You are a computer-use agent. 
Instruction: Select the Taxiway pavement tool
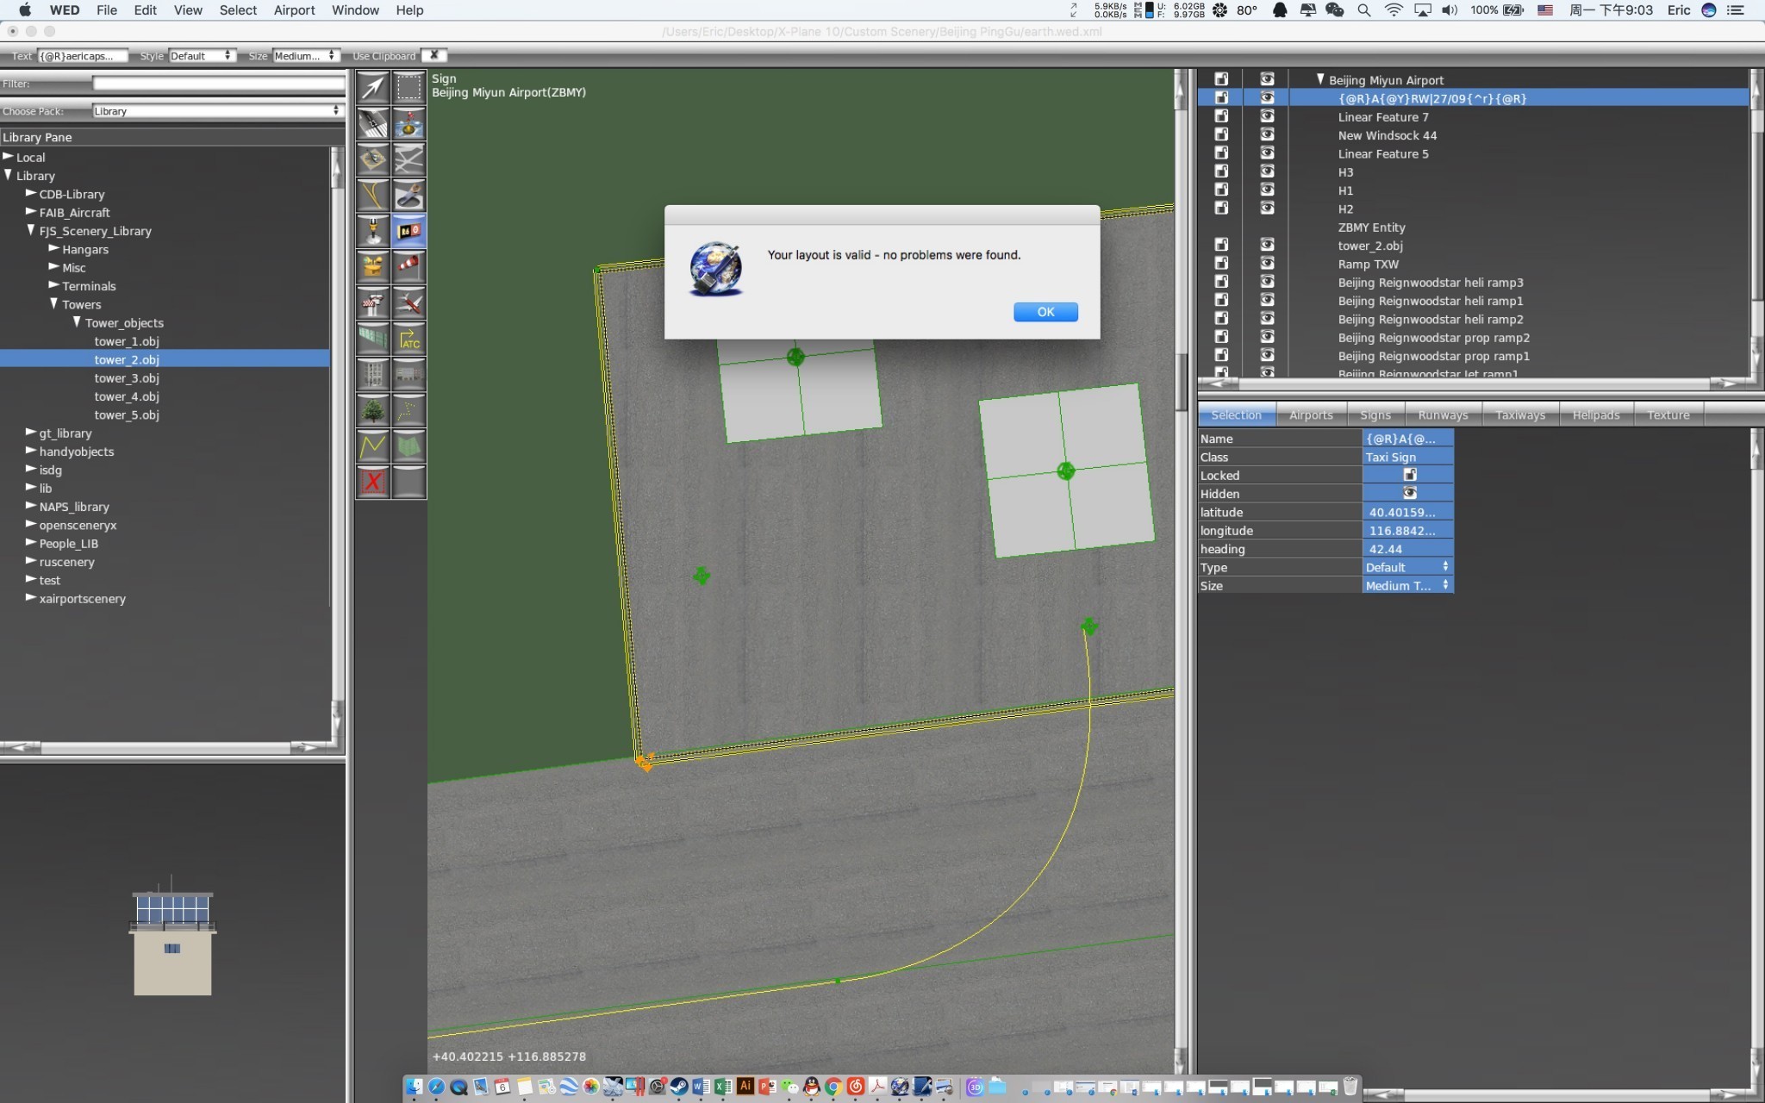tap(409, 159)
